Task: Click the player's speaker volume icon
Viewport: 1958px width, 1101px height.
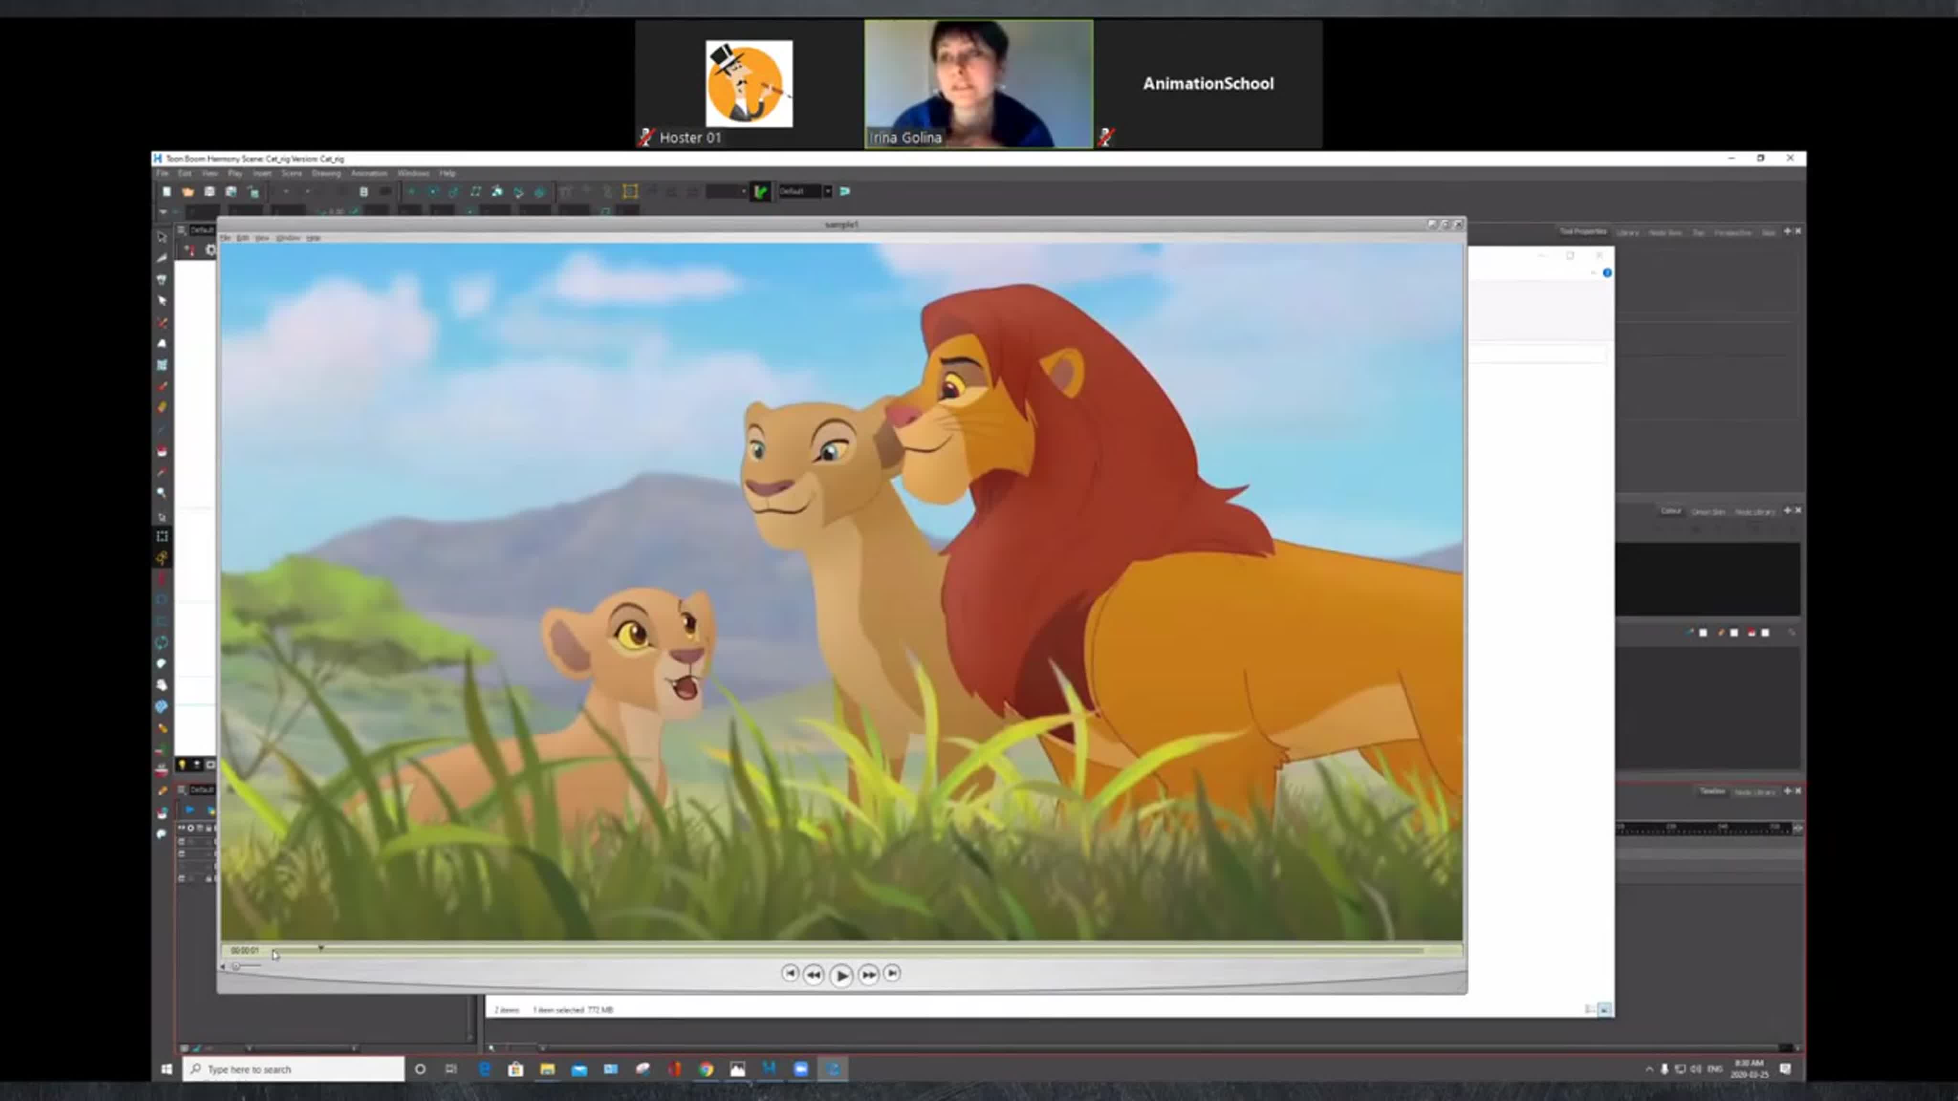Action: [x=223, y=967]
